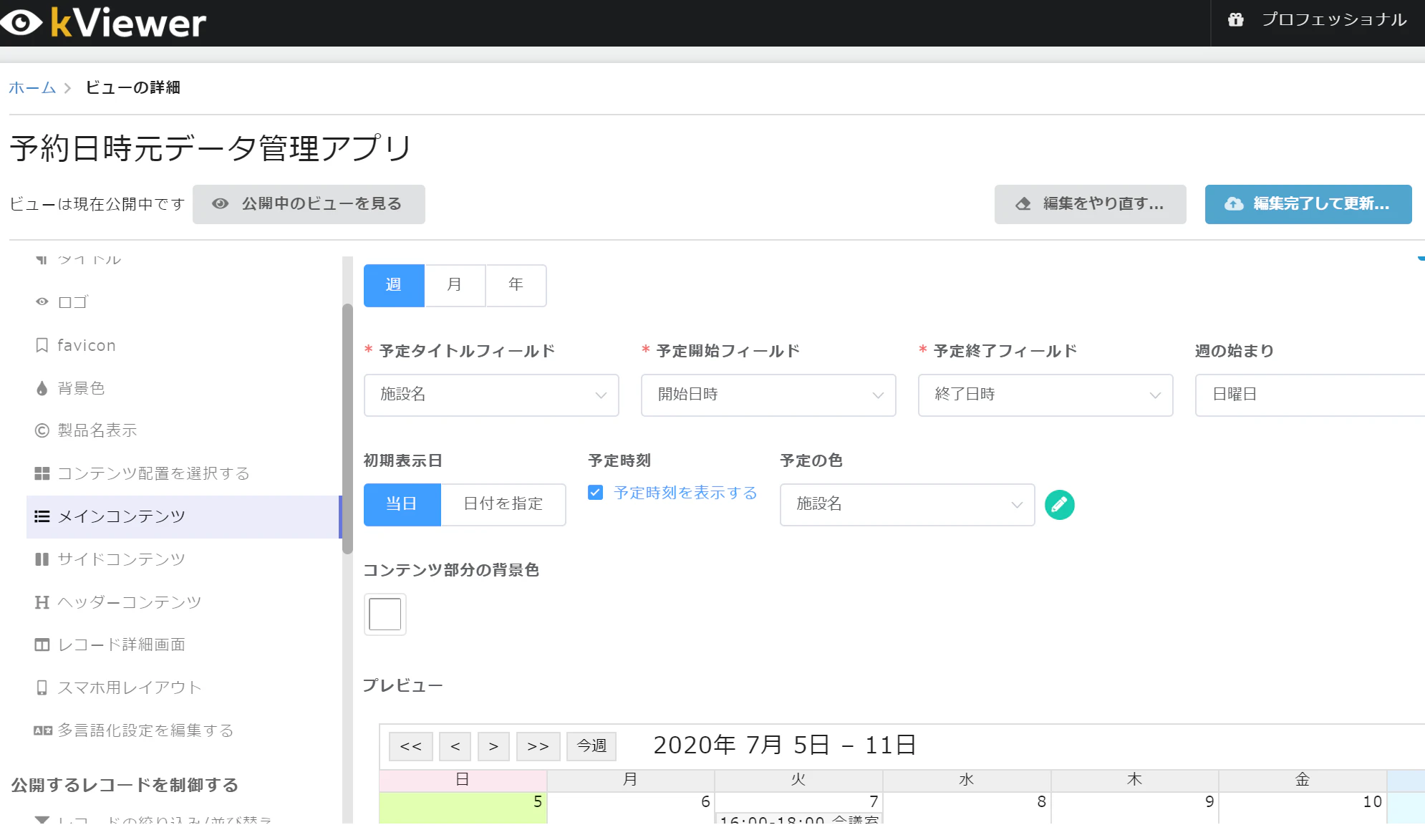This screenshot has height=830, width=1425.
Task: Open 多言語化設定を編集する language icon item
Action: click(42, 730)
